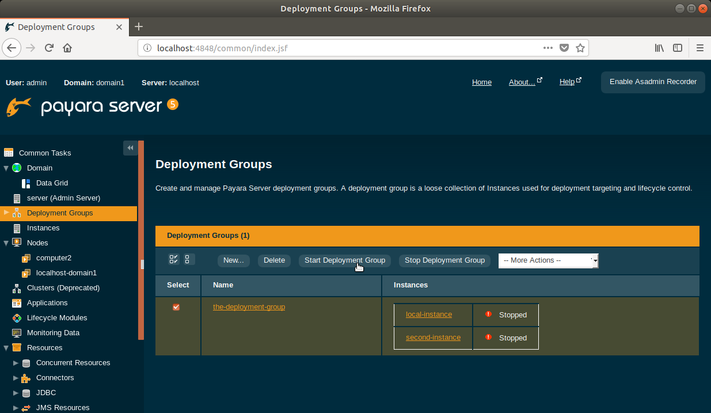
Task: Click the sidebar vertical scrollbar
Action: (141, 240)
